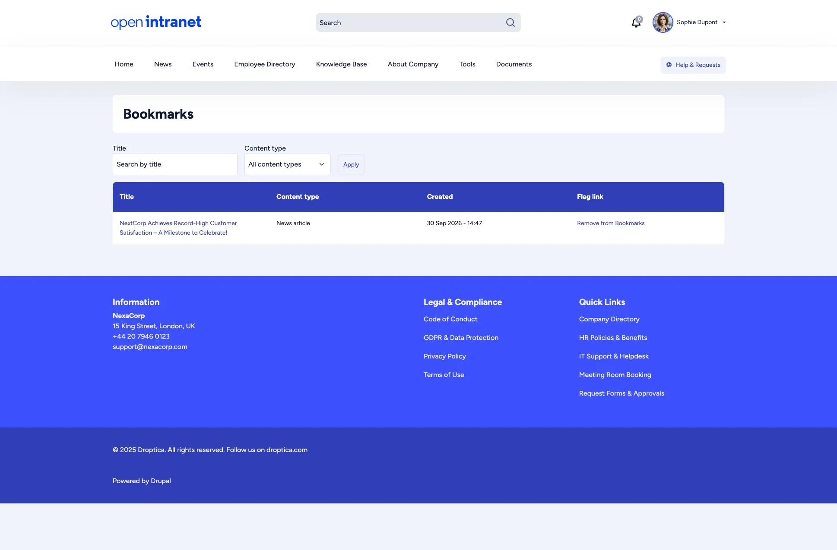Open the Events menu item
Viewport: 837px width, 550px height.
click(203, 64)
